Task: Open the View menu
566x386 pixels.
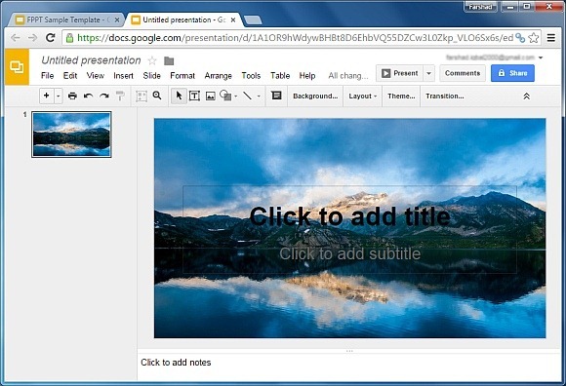Action: pos(96,76)
